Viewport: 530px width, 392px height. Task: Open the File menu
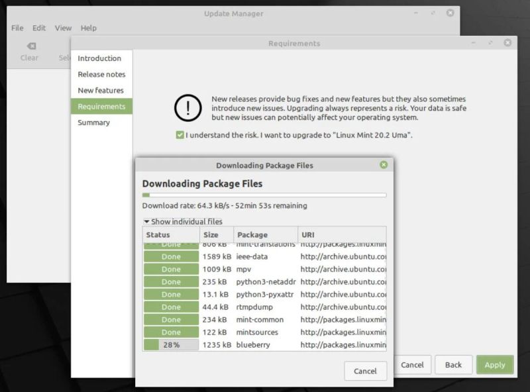17,28
